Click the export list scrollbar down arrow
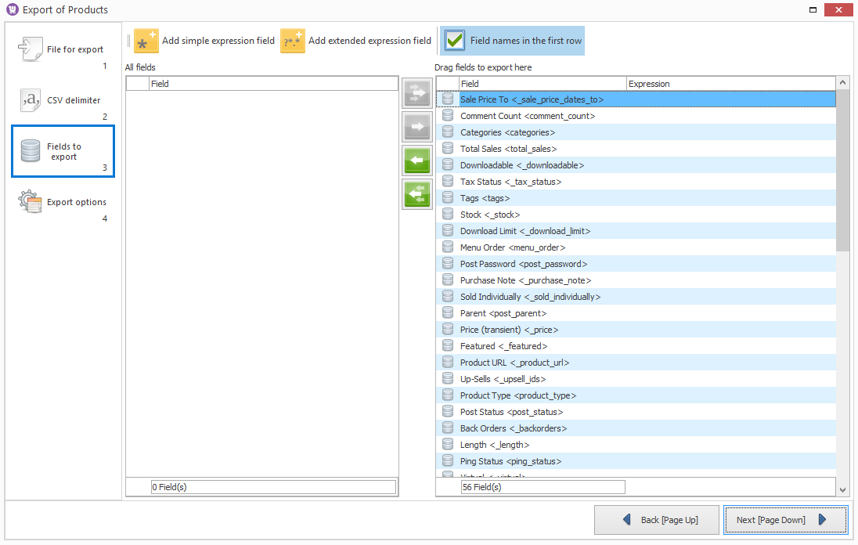 pos(842,489)
